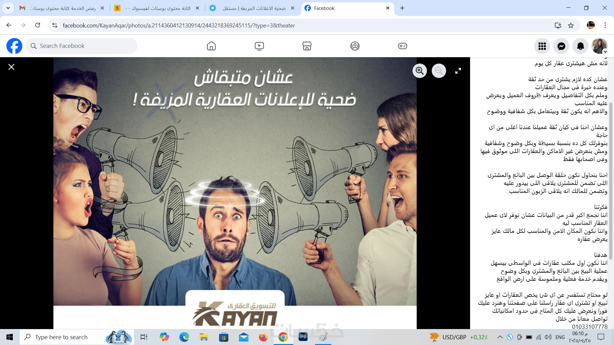The height and width of the screenshot is (345, 614).
Task: Open Chrome tab search dropdown
Action: pos(8,8)
